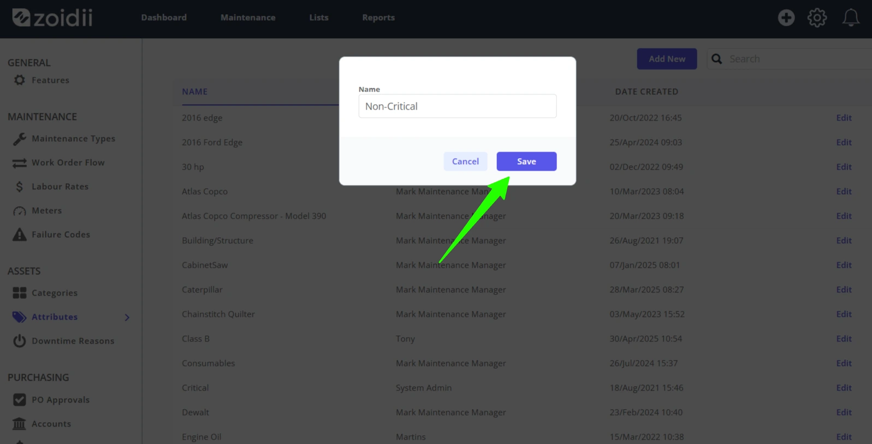Open Categories under Assets
Viewport: 872px width, 444px height.
[55, 293]
